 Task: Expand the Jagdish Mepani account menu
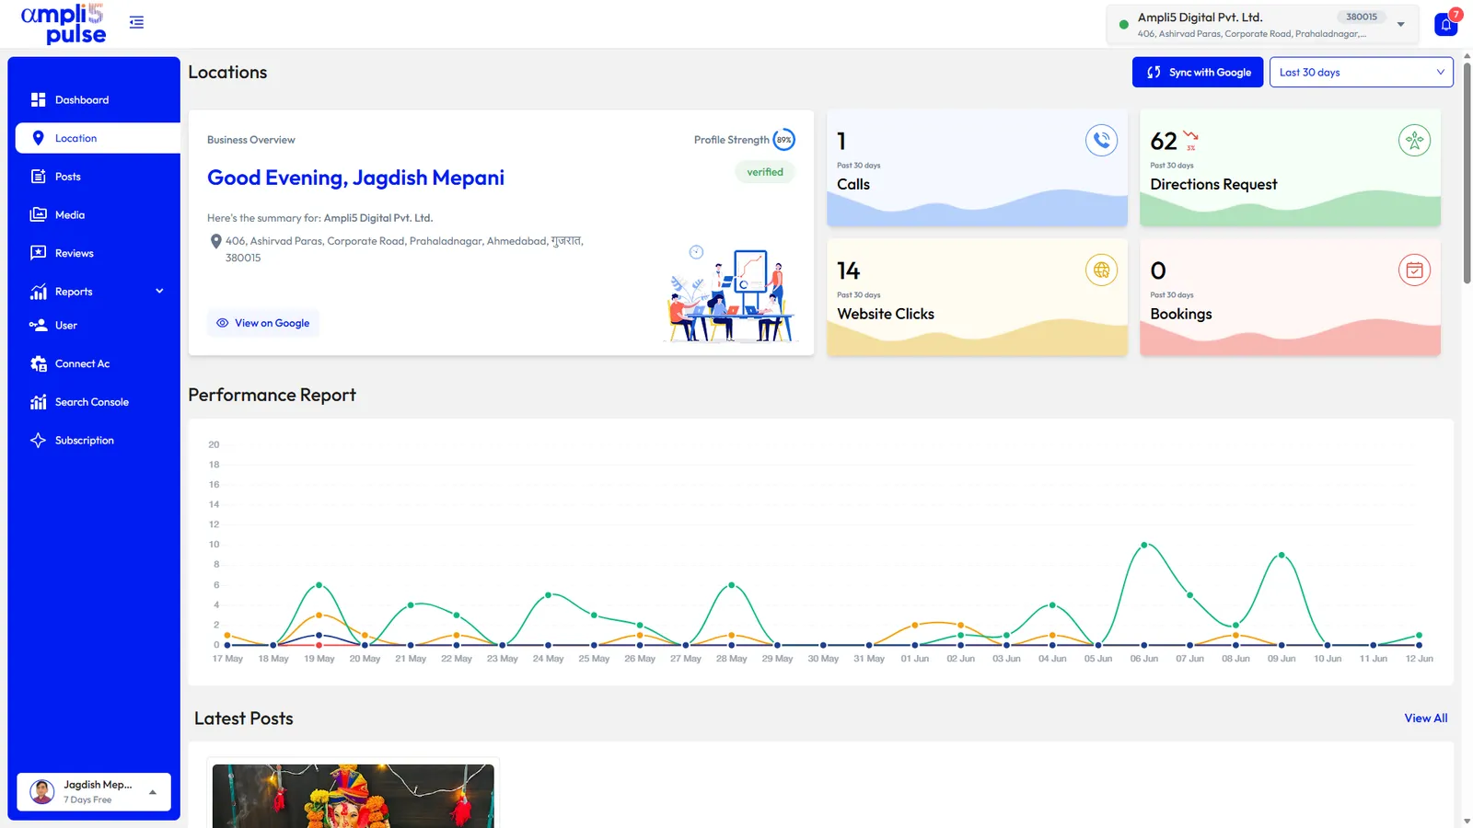94,791
